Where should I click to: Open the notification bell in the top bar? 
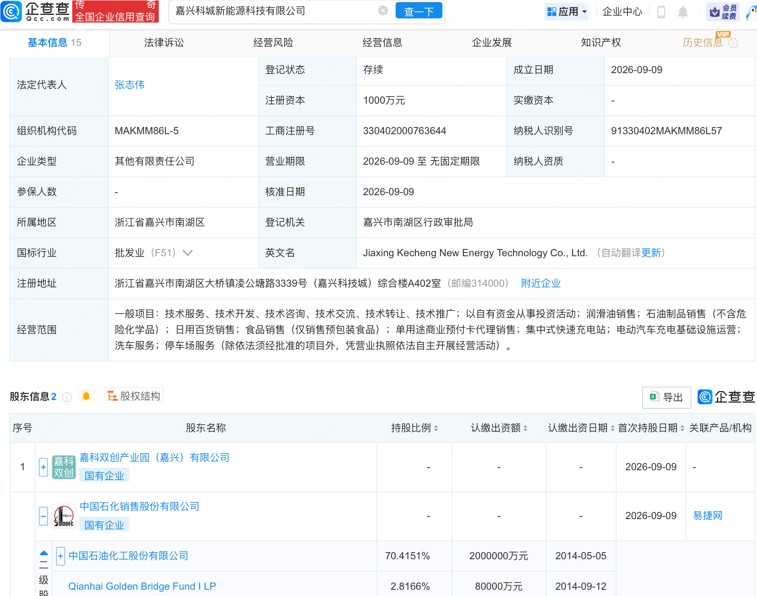(683, 12)
